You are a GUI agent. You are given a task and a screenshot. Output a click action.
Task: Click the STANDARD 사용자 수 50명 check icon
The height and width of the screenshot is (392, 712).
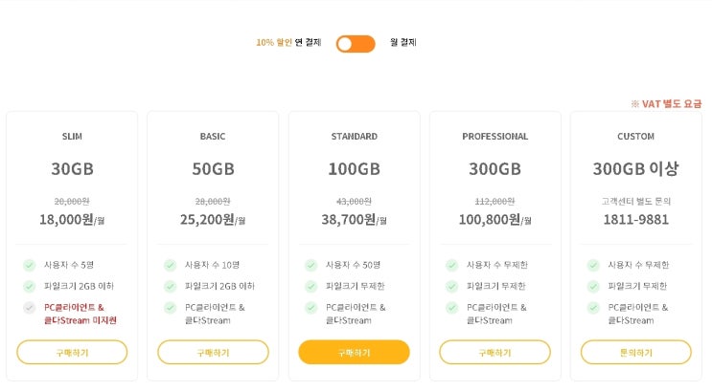coord(311,265)
